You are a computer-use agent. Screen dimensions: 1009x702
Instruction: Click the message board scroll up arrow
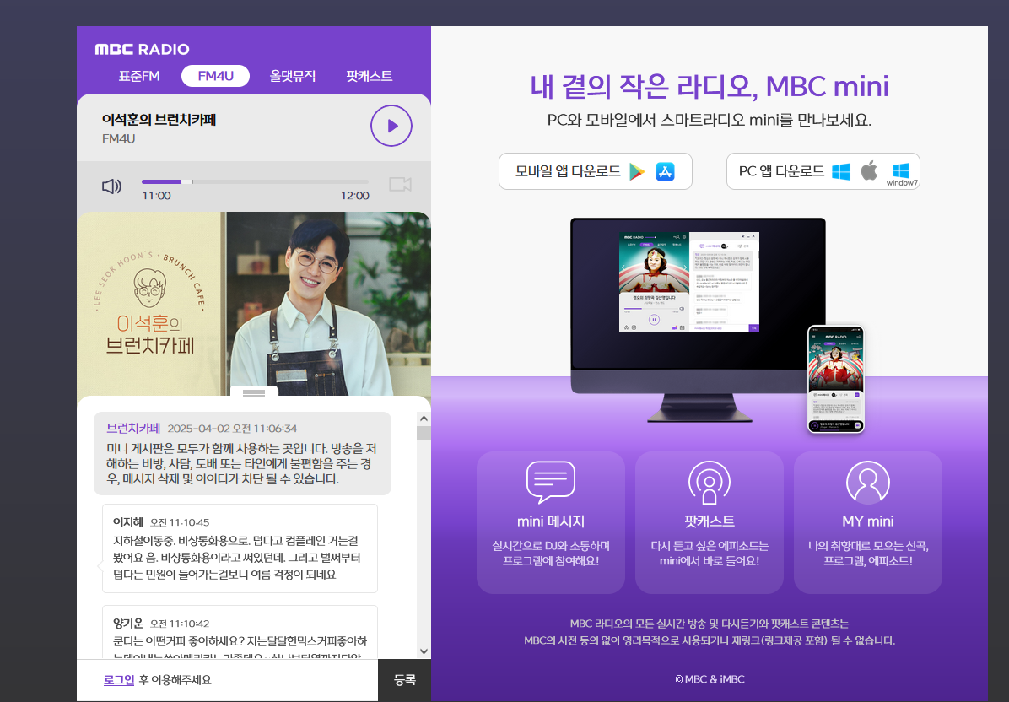424,418
